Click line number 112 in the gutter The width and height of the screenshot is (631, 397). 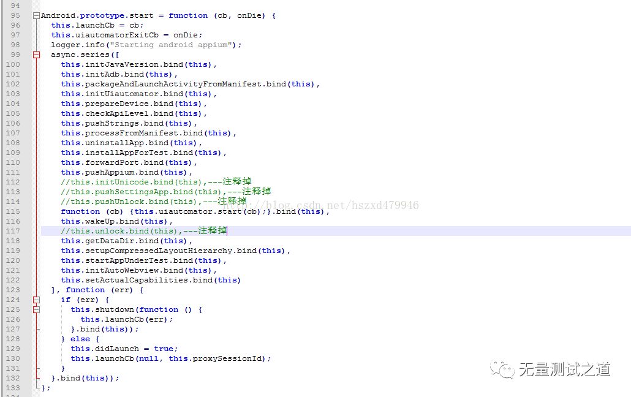(x=12, y=182)
